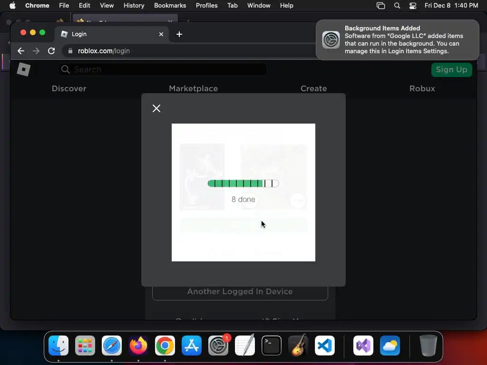Open Google Chrome from the Dock
Viewport: 487px width, 365px height.
pos(165,346)
